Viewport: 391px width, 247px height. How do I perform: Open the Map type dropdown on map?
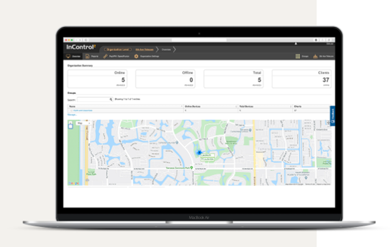point(83,123)
